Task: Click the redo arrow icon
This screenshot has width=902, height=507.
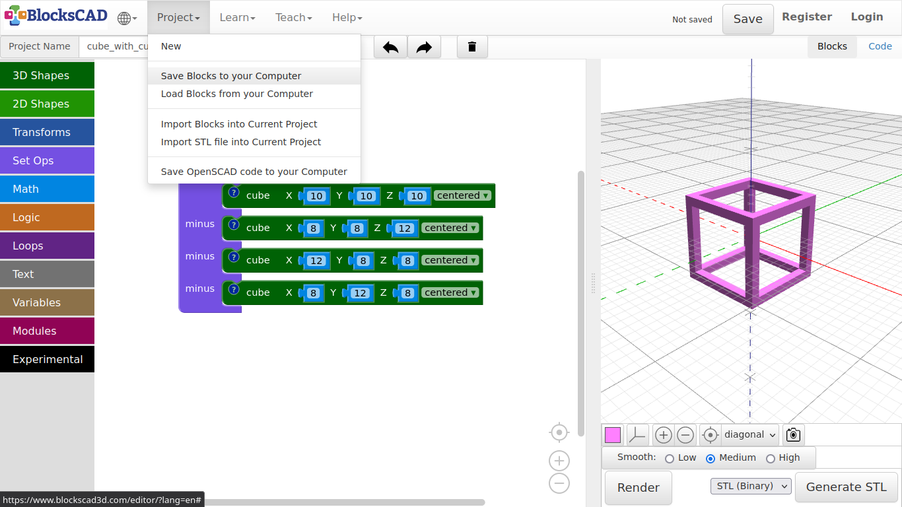Action: 424,47
